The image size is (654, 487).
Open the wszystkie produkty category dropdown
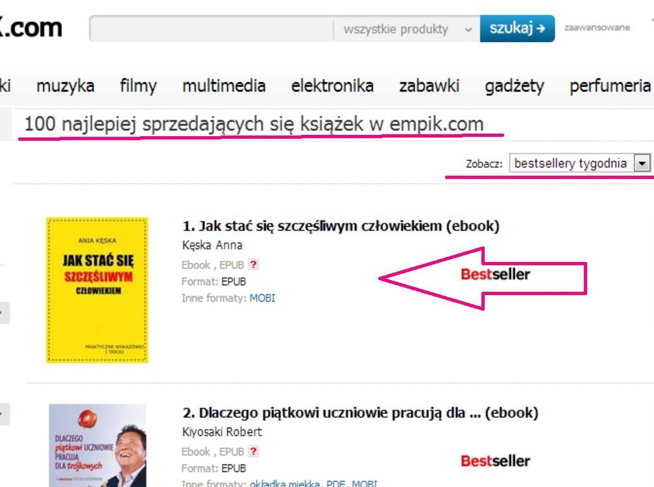pyautogui.click(x=407, y=29)
